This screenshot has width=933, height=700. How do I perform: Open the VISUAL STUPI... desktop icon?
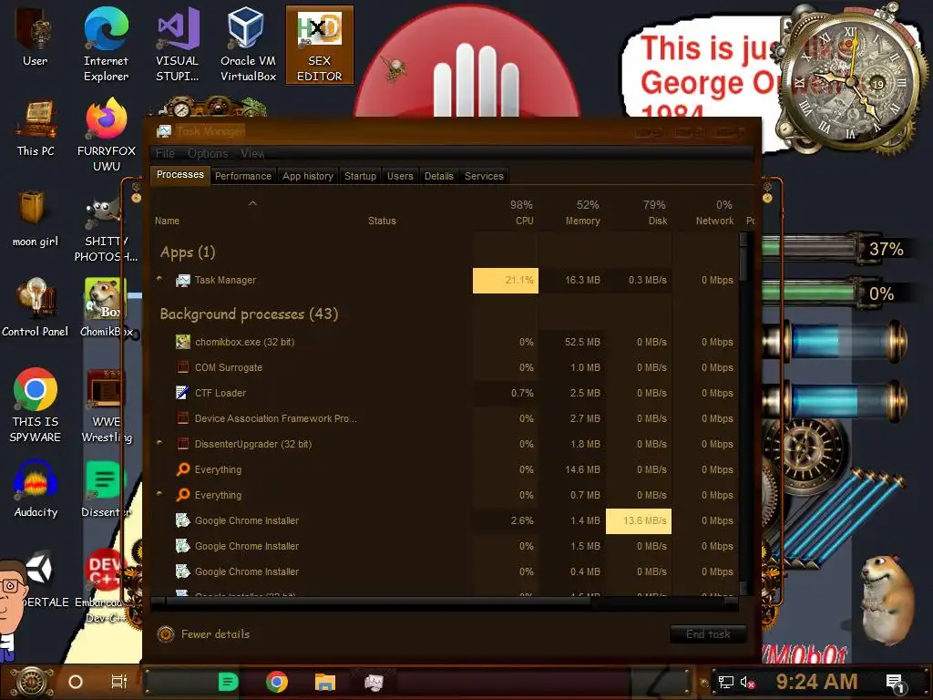click(x=177, y=45)
